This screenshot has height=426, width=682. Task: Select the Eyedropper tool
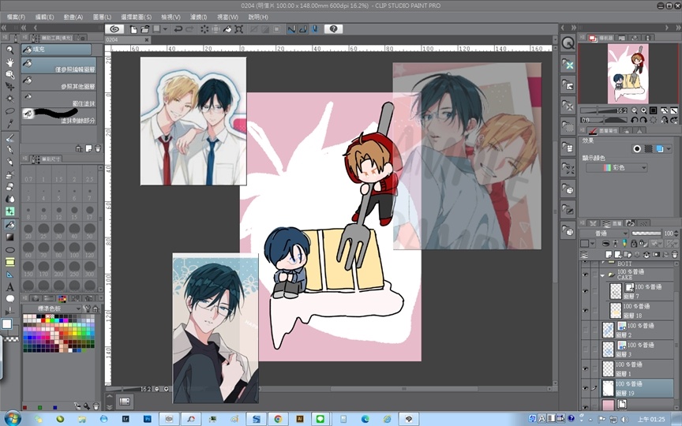pyautogui.click(x=9, y=123)
